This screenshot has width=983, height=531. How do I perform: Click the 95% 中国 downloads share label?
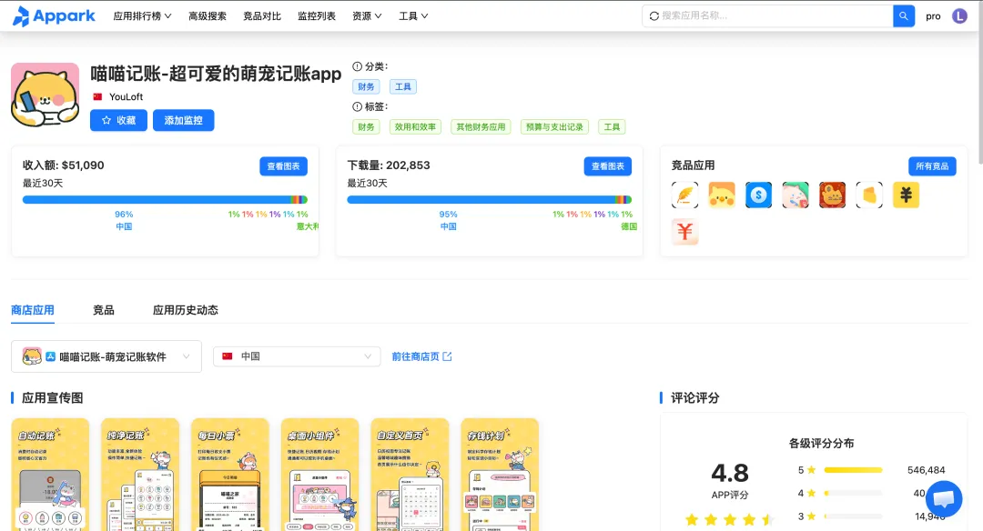tap(448, 220)
